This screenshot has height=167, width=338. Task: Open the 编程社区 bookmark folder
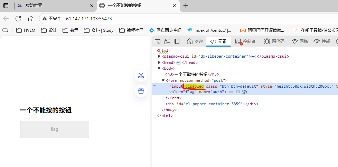pos(131,30)
